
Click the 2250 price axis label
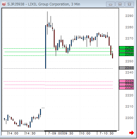[129, 61]
